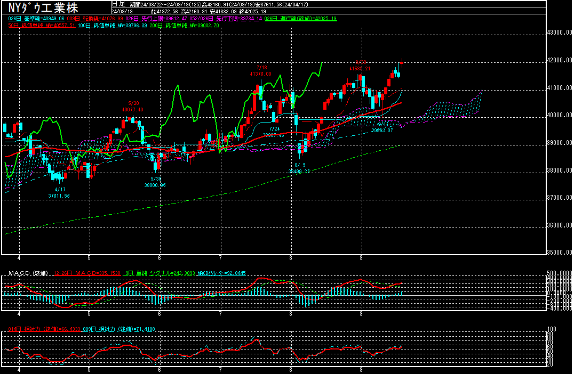Click the 026日 遅行線(終値)=42025.19 legend
This screenshot has width=574, height=374.
click(300, 19)
